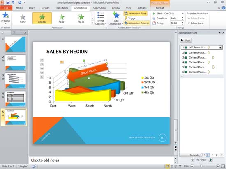Viewport: 226px width, 169px height.
Task: Select slide 1 thumbnail
Action: [x=16, y=44]
